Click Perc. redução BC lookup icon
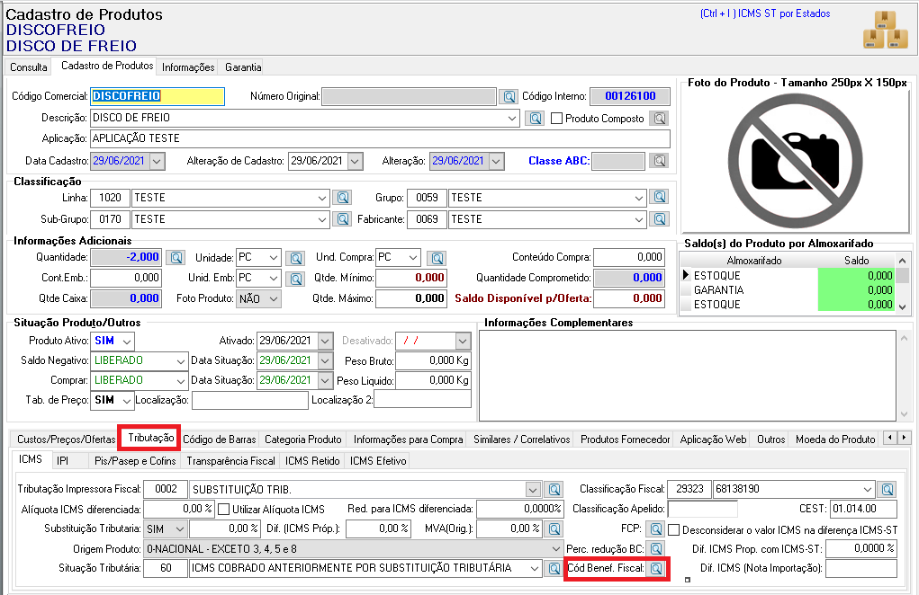The height and width of the screenshot is (595, 919). pos(656,549)
